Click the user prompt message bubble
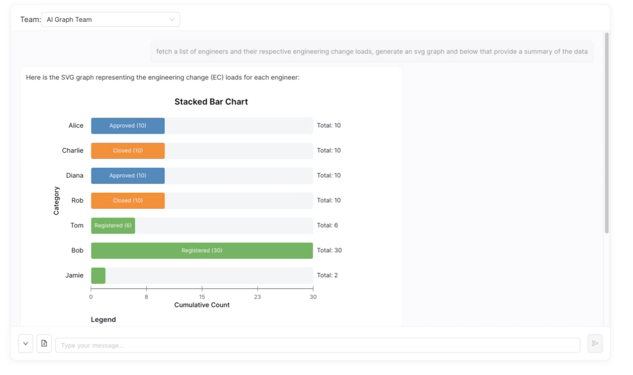 tap(372, 52)
